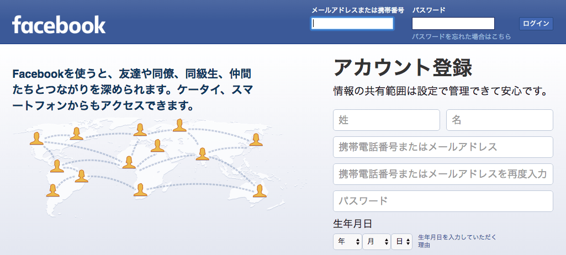Viewport: 566px width, 255px height.
Task: Click the 生年月日 label
Action: [x=352, y=224]
